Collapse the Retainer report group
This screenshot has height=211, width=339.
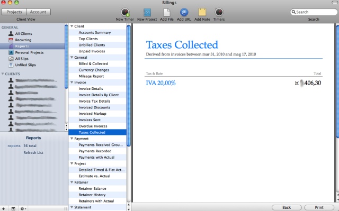tap(72, 182)
